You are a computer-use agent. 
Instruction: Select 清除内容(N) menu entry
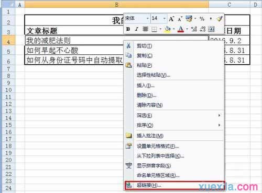pos(174,105)
